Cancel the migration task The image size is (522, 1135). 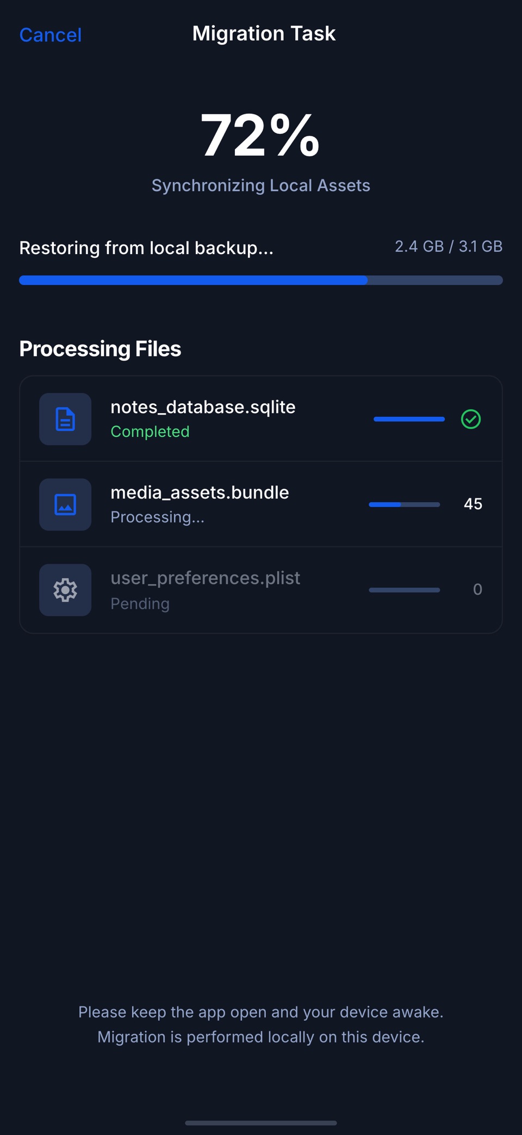(x=51, y=35)
